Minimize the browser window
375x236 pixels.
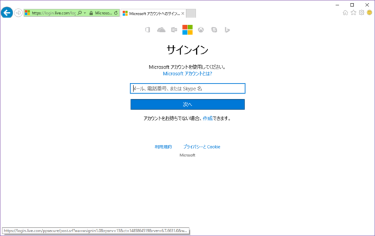pos(337,5)
